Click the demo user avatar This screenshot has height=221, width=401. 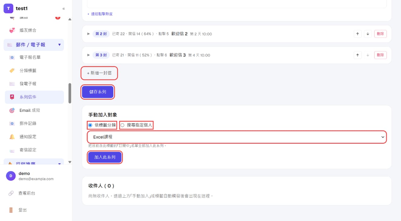(x=11, y=176)
